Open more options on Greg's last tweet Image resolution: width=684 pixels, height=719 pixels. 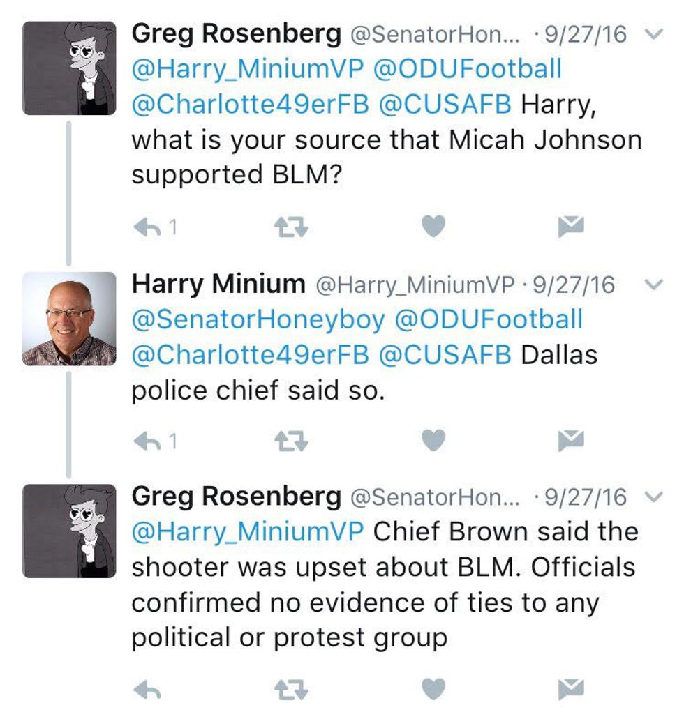[x=654, y=497]
